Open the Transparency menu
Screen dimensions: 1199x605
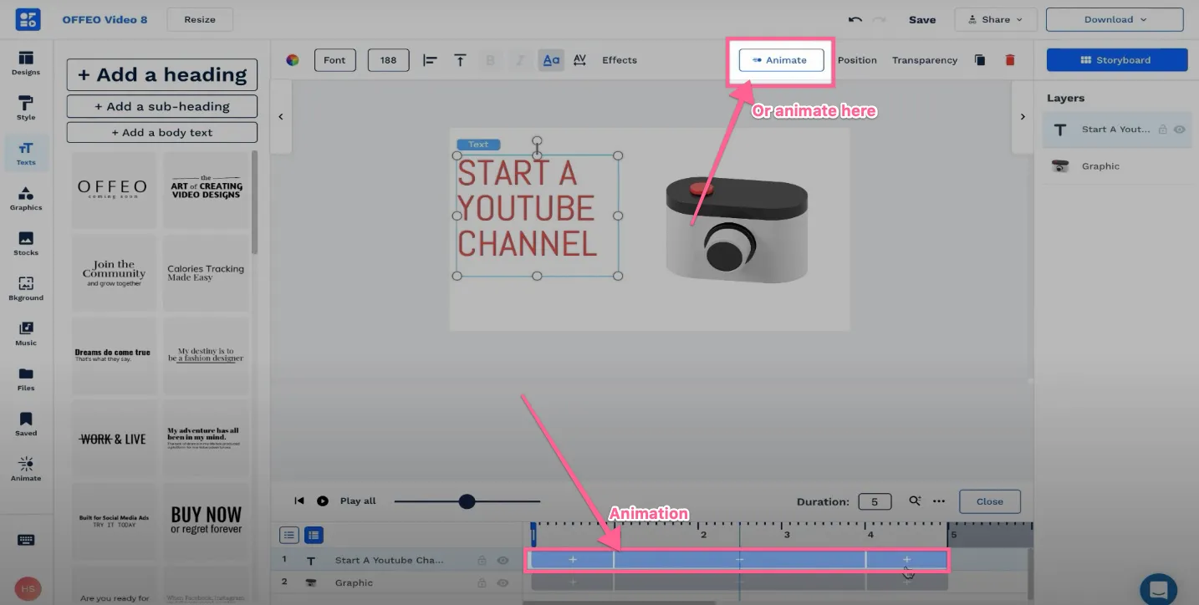point(925,60)
